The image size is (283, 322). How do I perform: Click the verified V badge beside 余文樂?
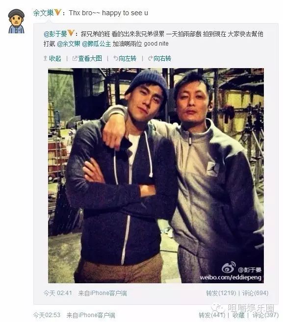point(58,12)
